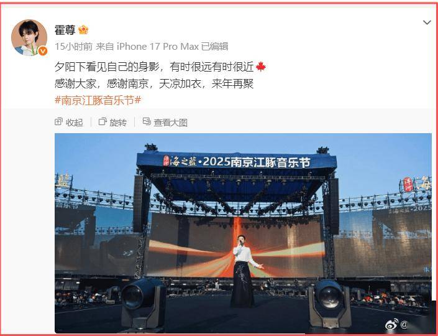The height and width of the screenshot is (336, 438).
Task: Click the maple leaf emoji in post
Action: 260,67
